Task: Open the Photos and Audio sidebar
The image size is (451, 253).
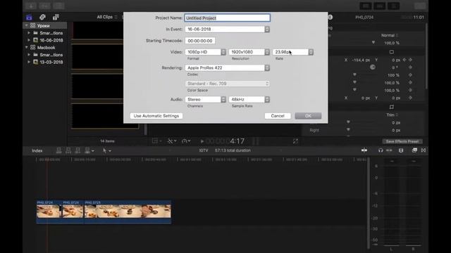Action: coord(42,17)
